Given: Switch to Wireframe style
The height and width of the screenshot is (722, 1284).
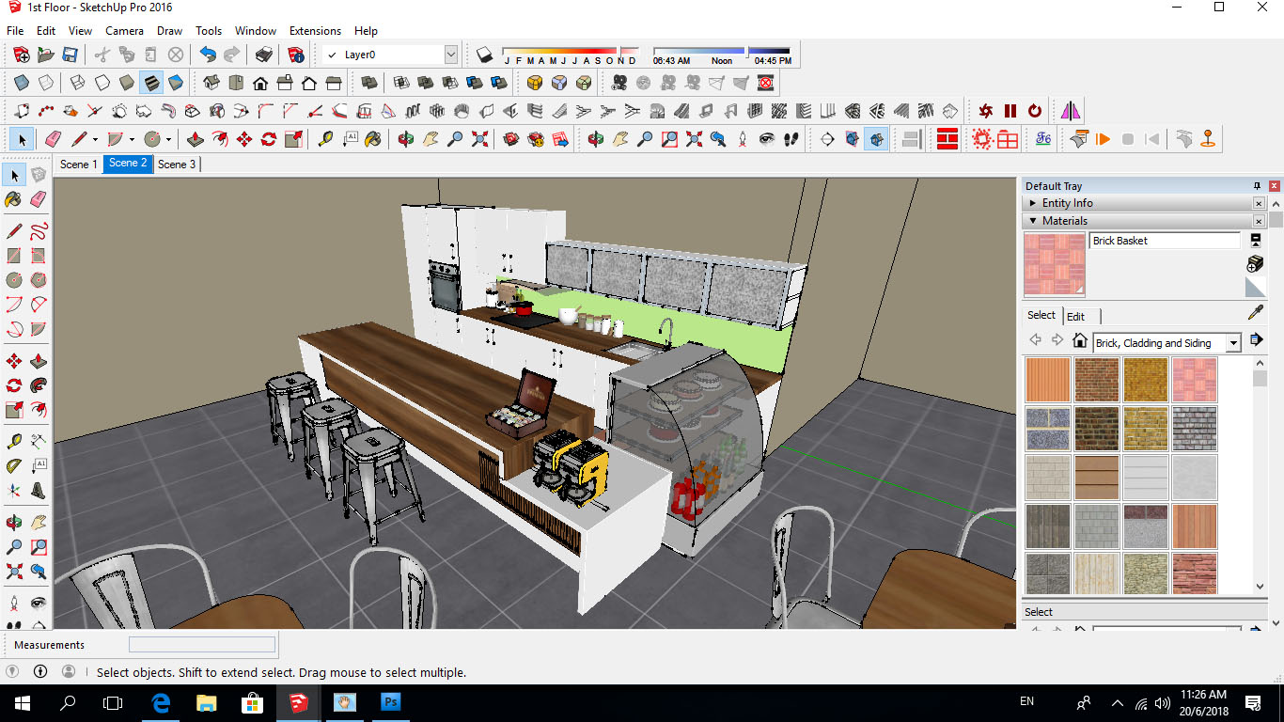Looking at the screenshot, I should (x=78, y=83).
